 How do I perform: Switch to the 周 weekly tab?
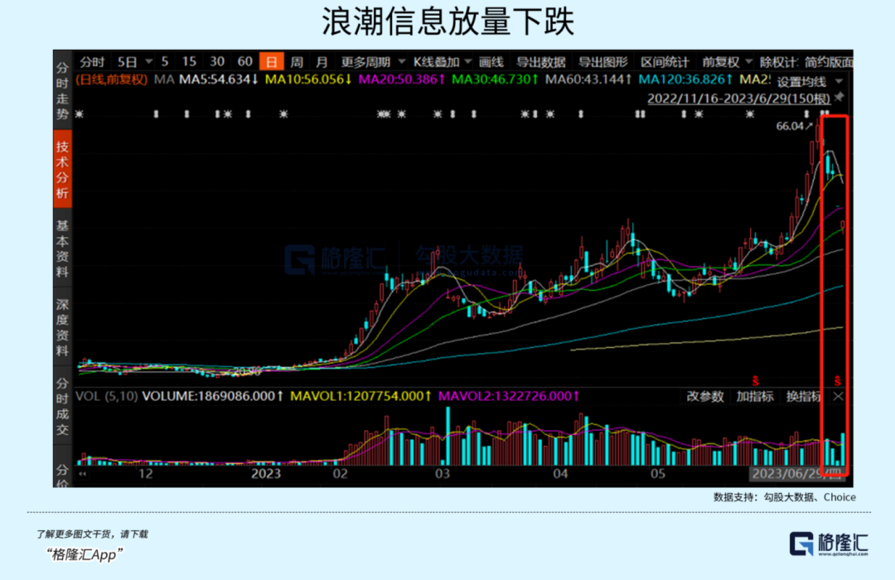point(297,61)
